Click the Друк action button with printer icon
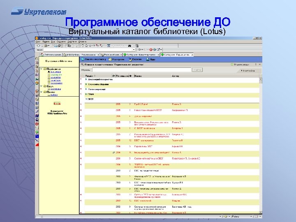Viewport: 296px width, 222px height. coord(150,59)
